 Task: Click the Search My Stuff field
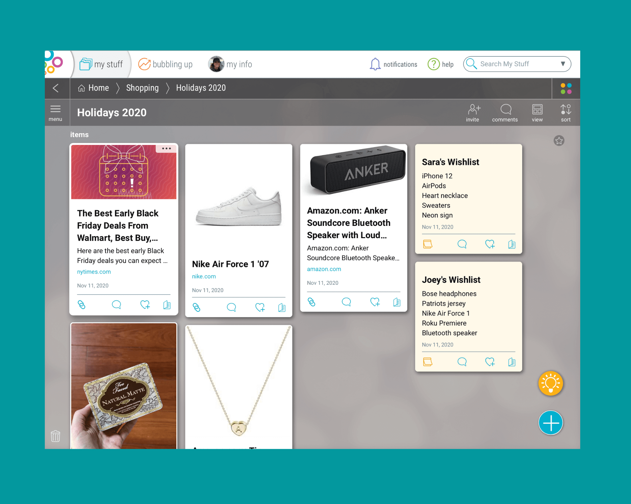coord(517,64)
